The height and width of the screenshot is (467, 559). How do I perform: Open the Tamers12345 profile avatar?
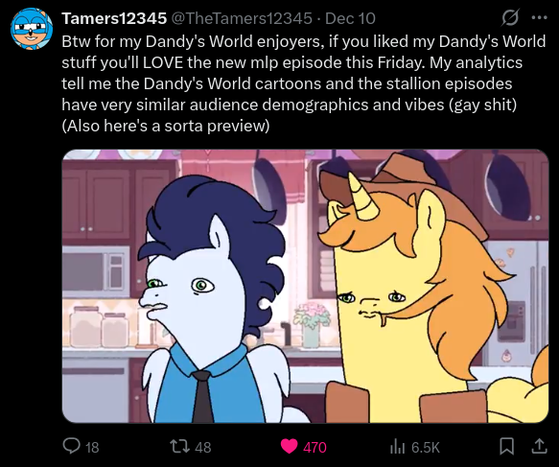32,29
